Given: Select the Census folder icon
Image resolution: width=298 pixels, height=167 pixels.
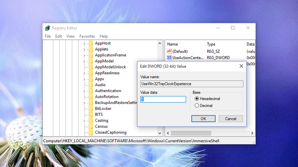Looking at the screenshot, I should click(x=91, y=127).
